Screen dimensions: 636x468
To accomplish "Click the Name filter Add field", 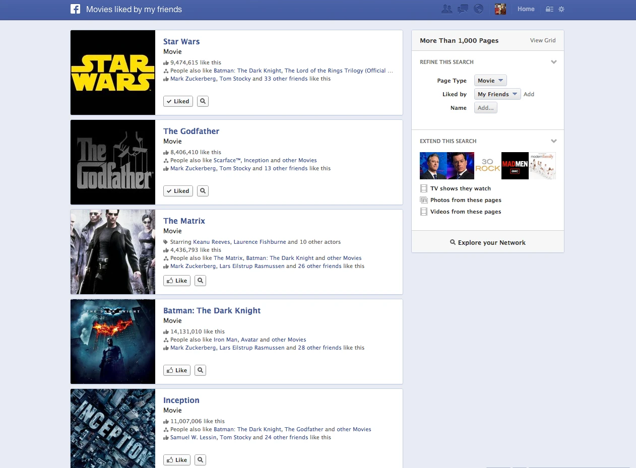I will [485, 107].
